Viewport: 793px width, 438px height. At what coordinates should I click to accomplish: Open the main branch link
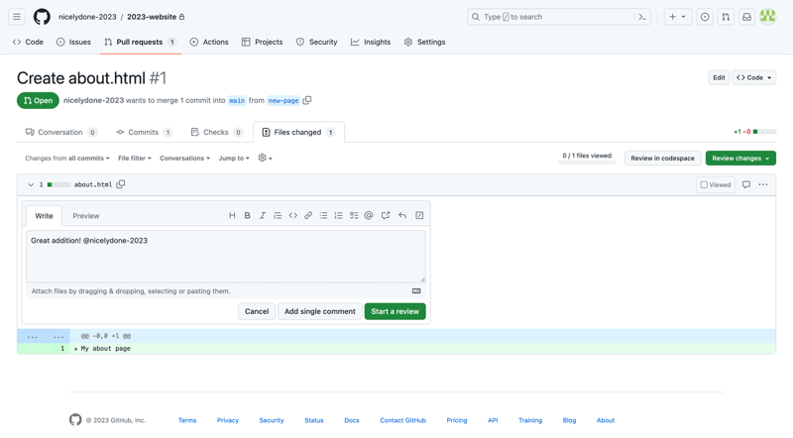(237, 101)
